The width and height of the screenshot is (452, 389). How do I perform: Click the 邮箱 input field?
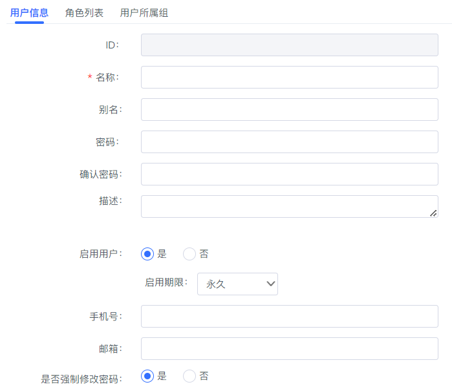(x=290, y=348)
